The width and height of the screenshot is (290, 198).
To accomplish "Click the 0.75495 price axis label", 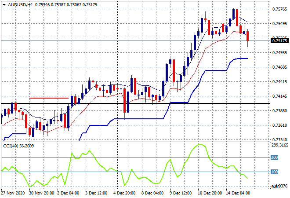I will (279, 23).
